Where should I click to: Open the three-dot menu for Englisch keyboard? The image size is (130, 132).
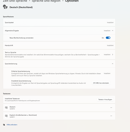point(111,116)
